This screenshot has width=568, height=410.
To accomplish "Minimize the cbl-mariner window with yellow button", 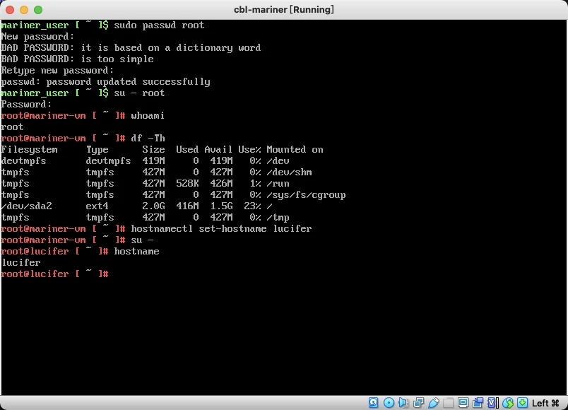I will (x=24, y=10).
